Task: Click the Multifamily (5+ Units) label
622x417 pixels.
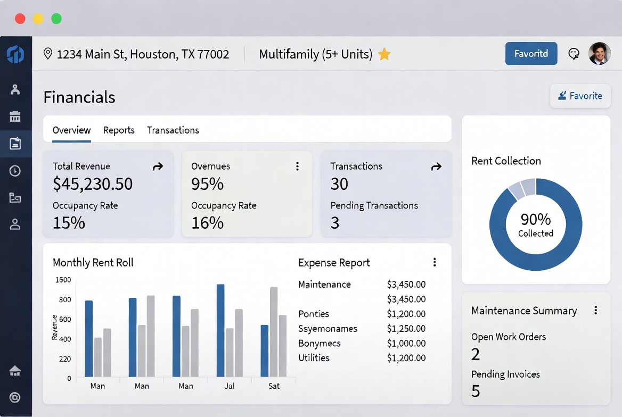Action: 316,54
